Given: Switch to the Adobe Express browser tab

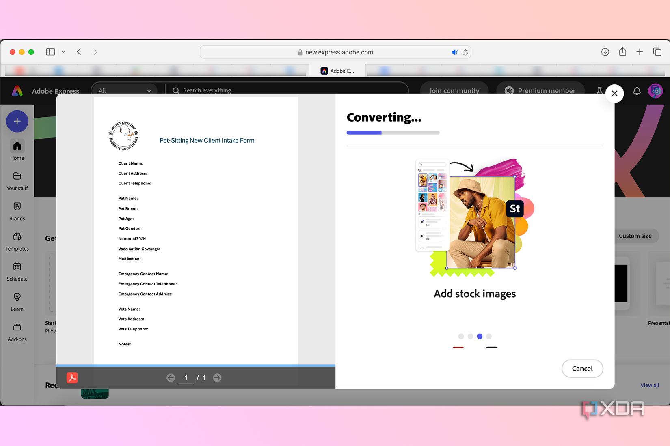Looking at the screenshot, I should (x=338, y=70).
